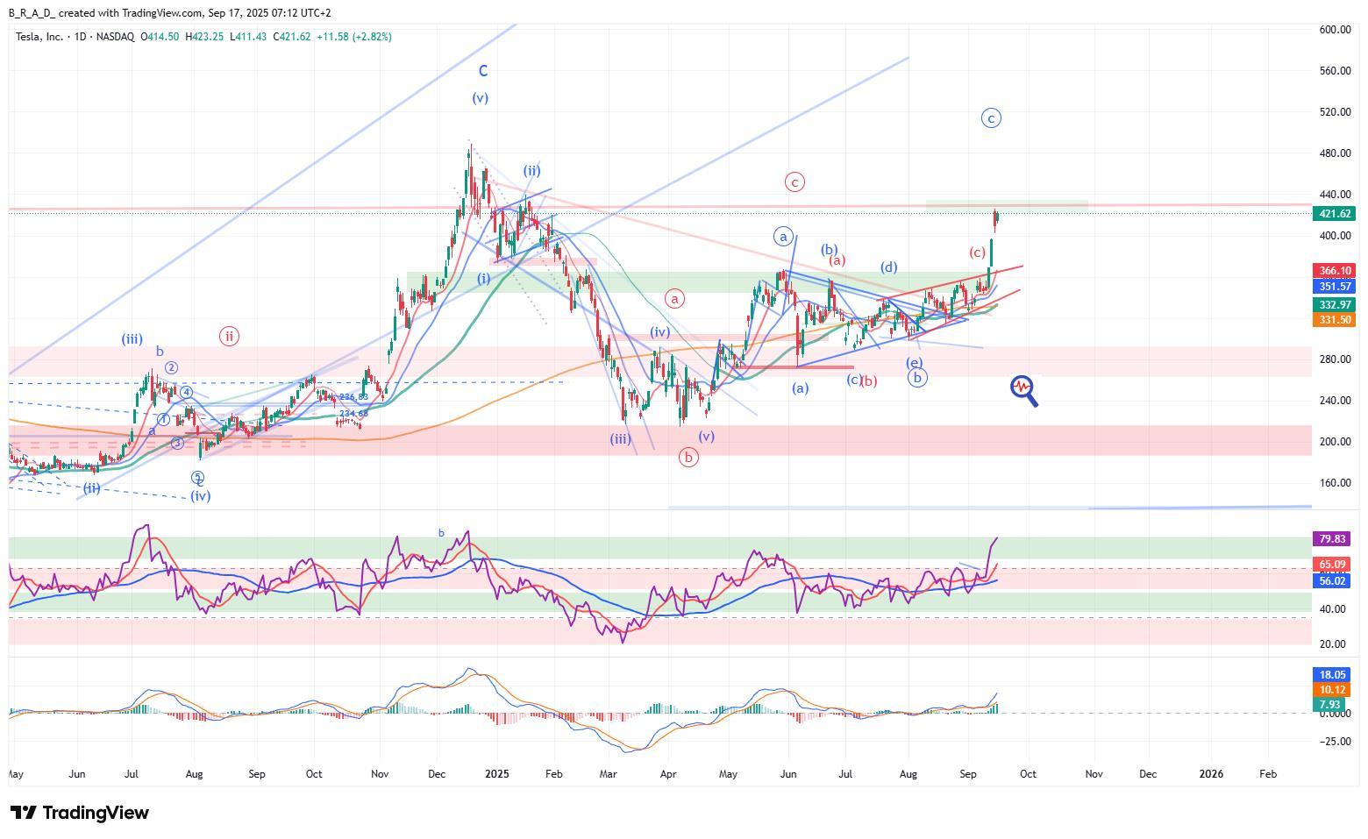
Task: Select the red circled b wave label
Action: 688,457
